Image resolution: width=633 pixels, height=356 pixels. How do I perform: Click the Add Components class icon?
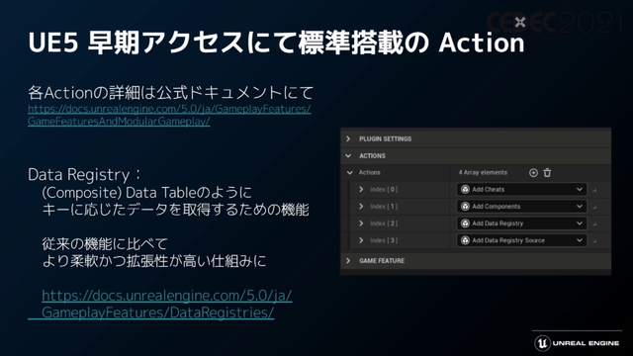(465, 207)
